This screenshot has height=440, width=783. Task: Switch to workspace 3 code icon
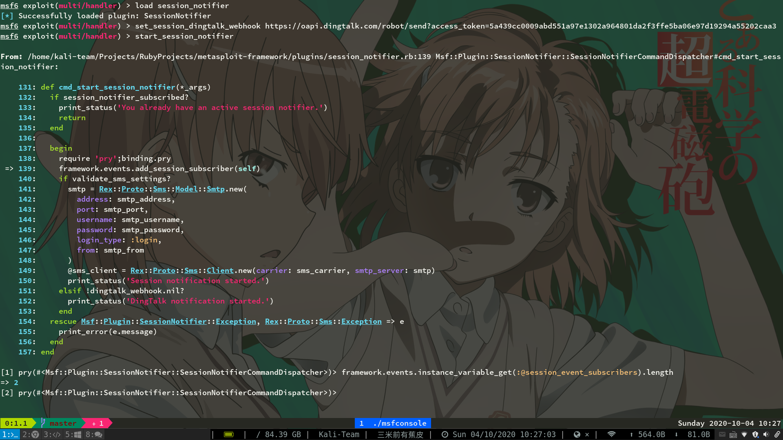click(52, 435)
